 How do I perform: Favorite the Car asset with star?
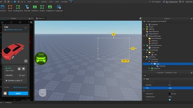point(20,75)
